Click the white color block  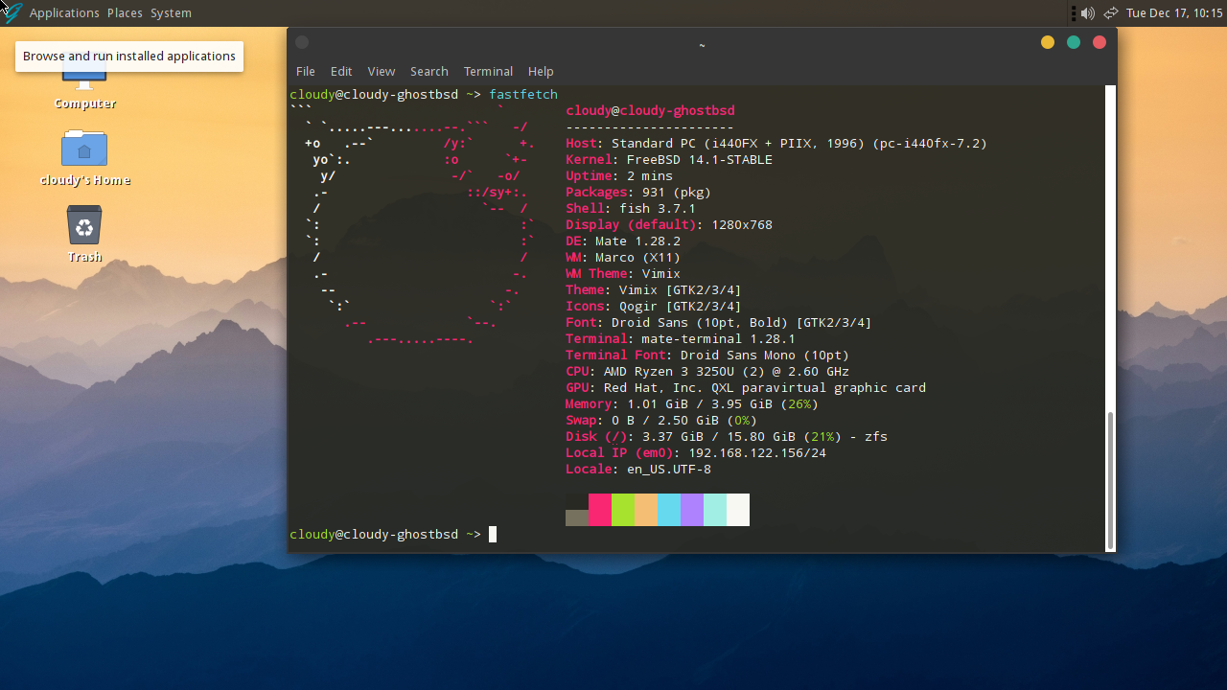(x=738, y=510)
